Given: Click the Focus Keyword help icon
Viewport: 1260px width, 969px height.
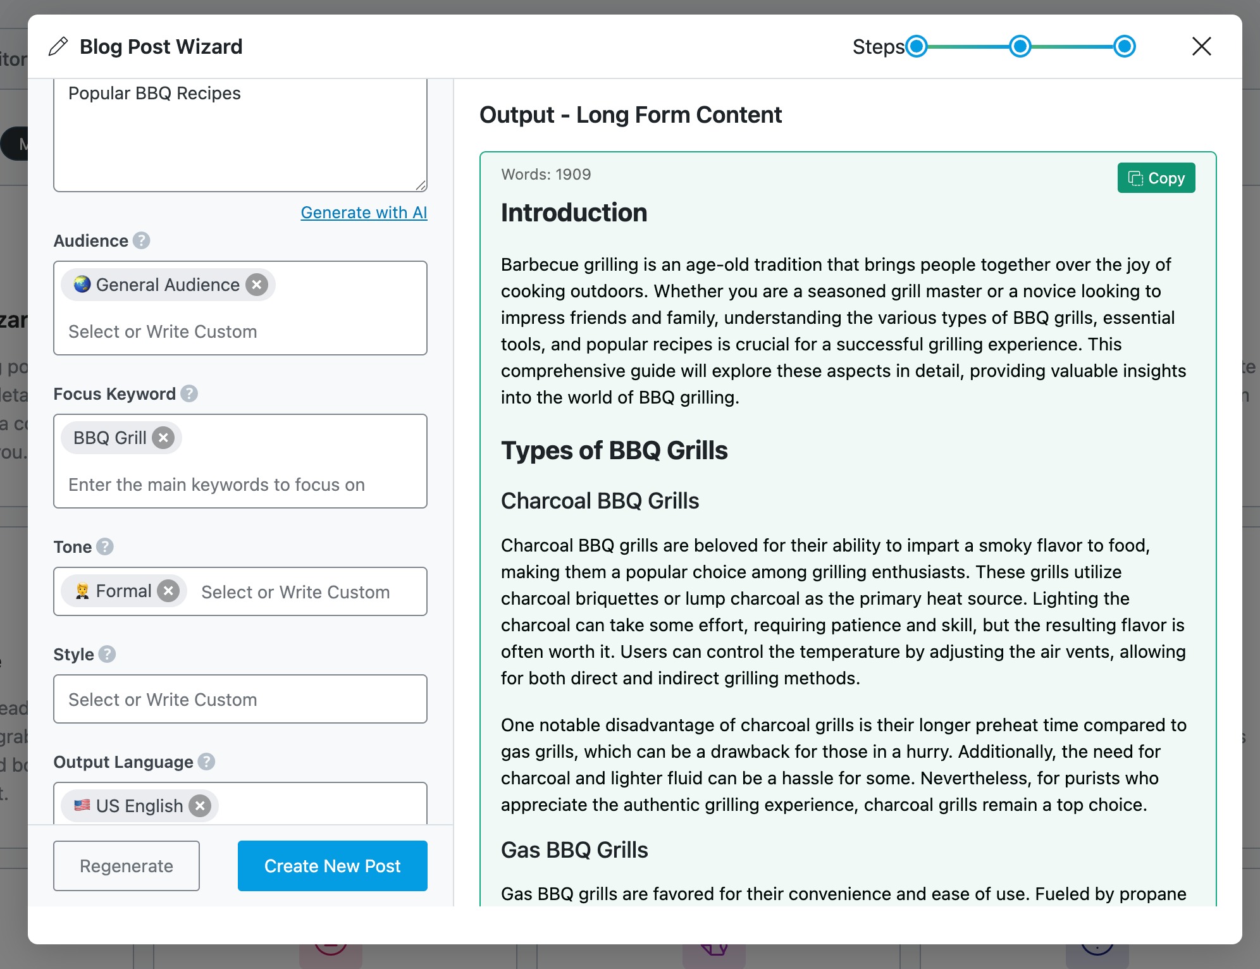Looking at the screenshot, I should pos(189,393).
